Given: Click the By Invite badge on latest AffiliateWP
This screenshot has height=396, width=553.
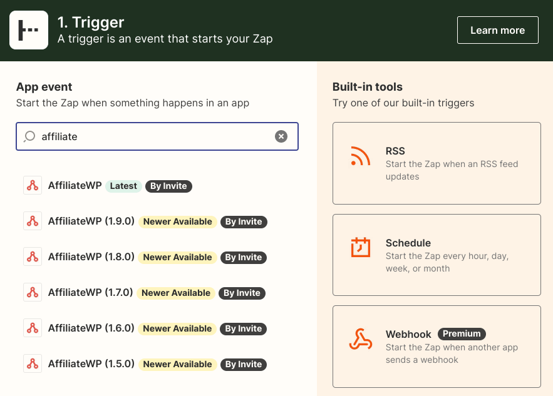Looking at the screenshot, I should coord(168,186).
